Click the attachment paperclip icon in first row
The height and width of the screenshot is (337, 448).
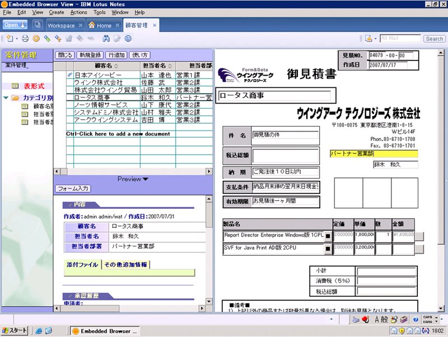click(x=70, y=75)
